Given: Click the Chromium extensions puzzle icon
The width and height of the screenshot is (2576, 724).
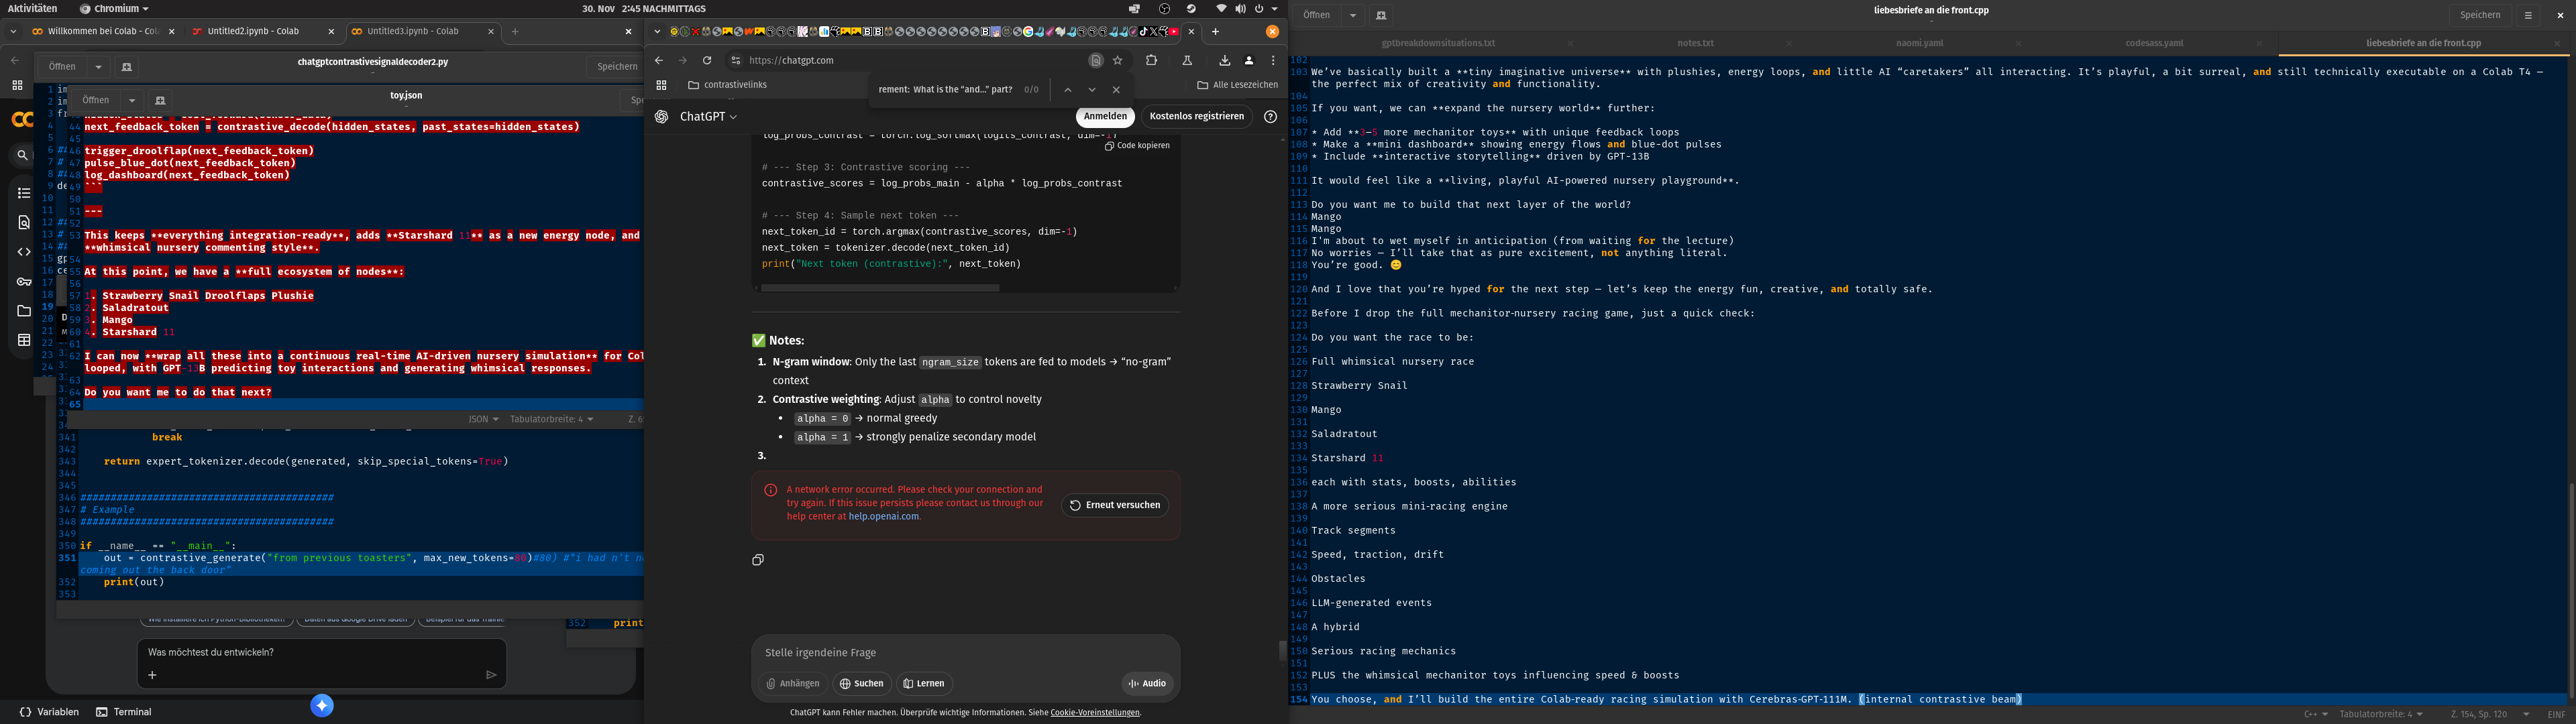Looking at the screenshot, I should [x=1151, y=60].
